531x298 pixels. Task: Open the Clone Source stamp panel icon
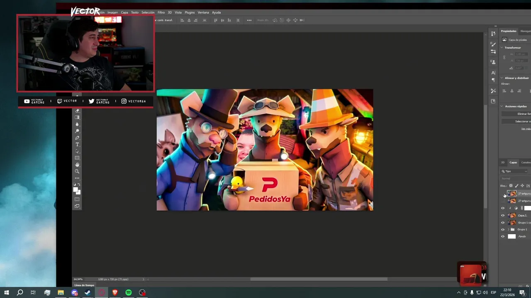(493, 62)
